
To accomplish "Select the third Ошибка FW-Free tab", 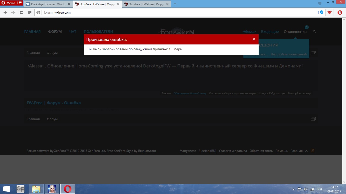I will click(146, 4).
